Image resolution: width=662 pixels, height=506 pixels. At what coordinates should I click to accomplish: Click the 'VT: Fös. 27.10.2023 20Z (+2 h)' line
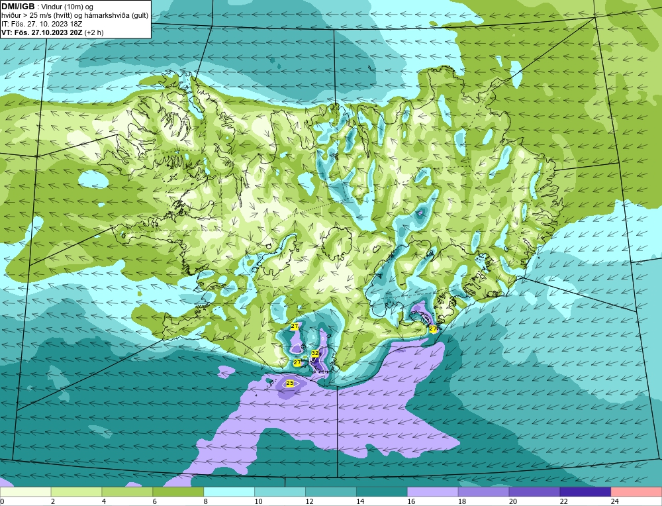52,32
